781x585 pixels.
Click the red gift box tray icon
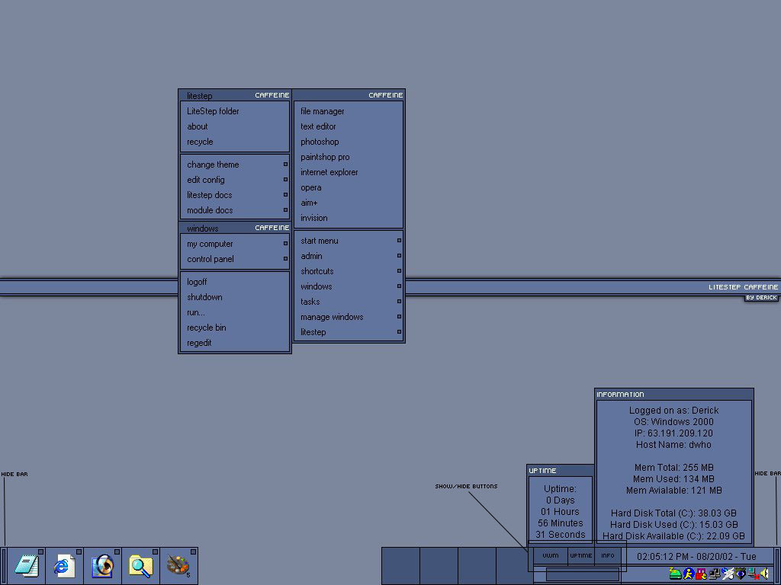point(702,574)
